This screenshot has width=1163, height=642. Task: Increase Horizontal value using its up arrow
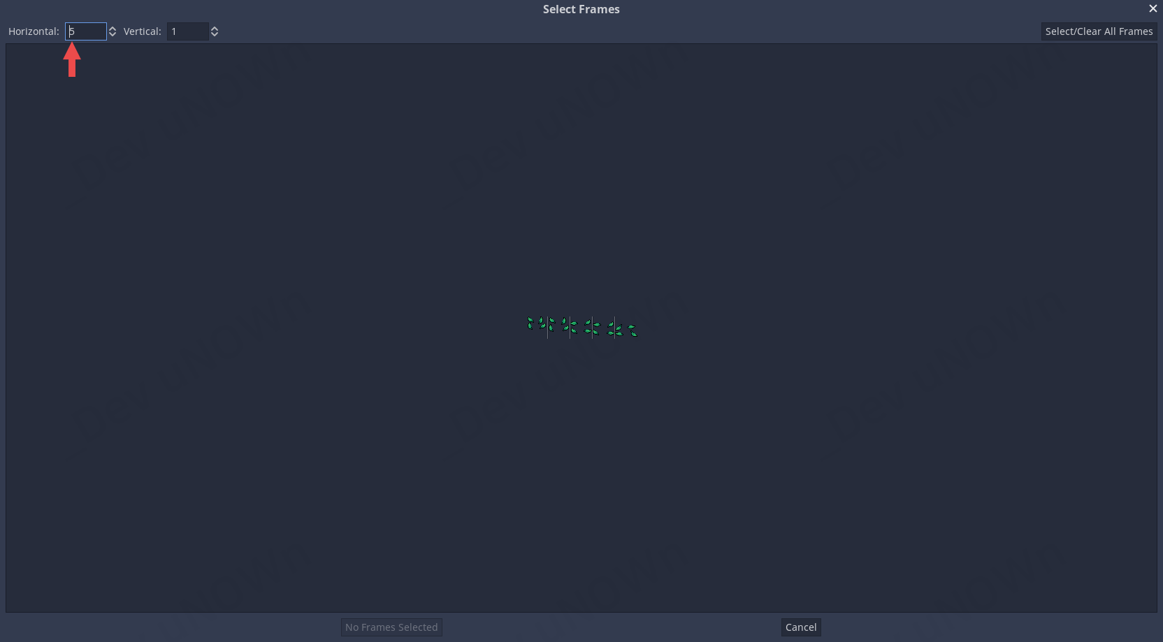[113, 29]
